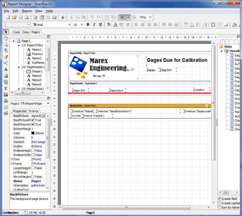This screenshot has width=242, height=216.
Task: Expand the Font property node
Action: (x=12, y=159)
